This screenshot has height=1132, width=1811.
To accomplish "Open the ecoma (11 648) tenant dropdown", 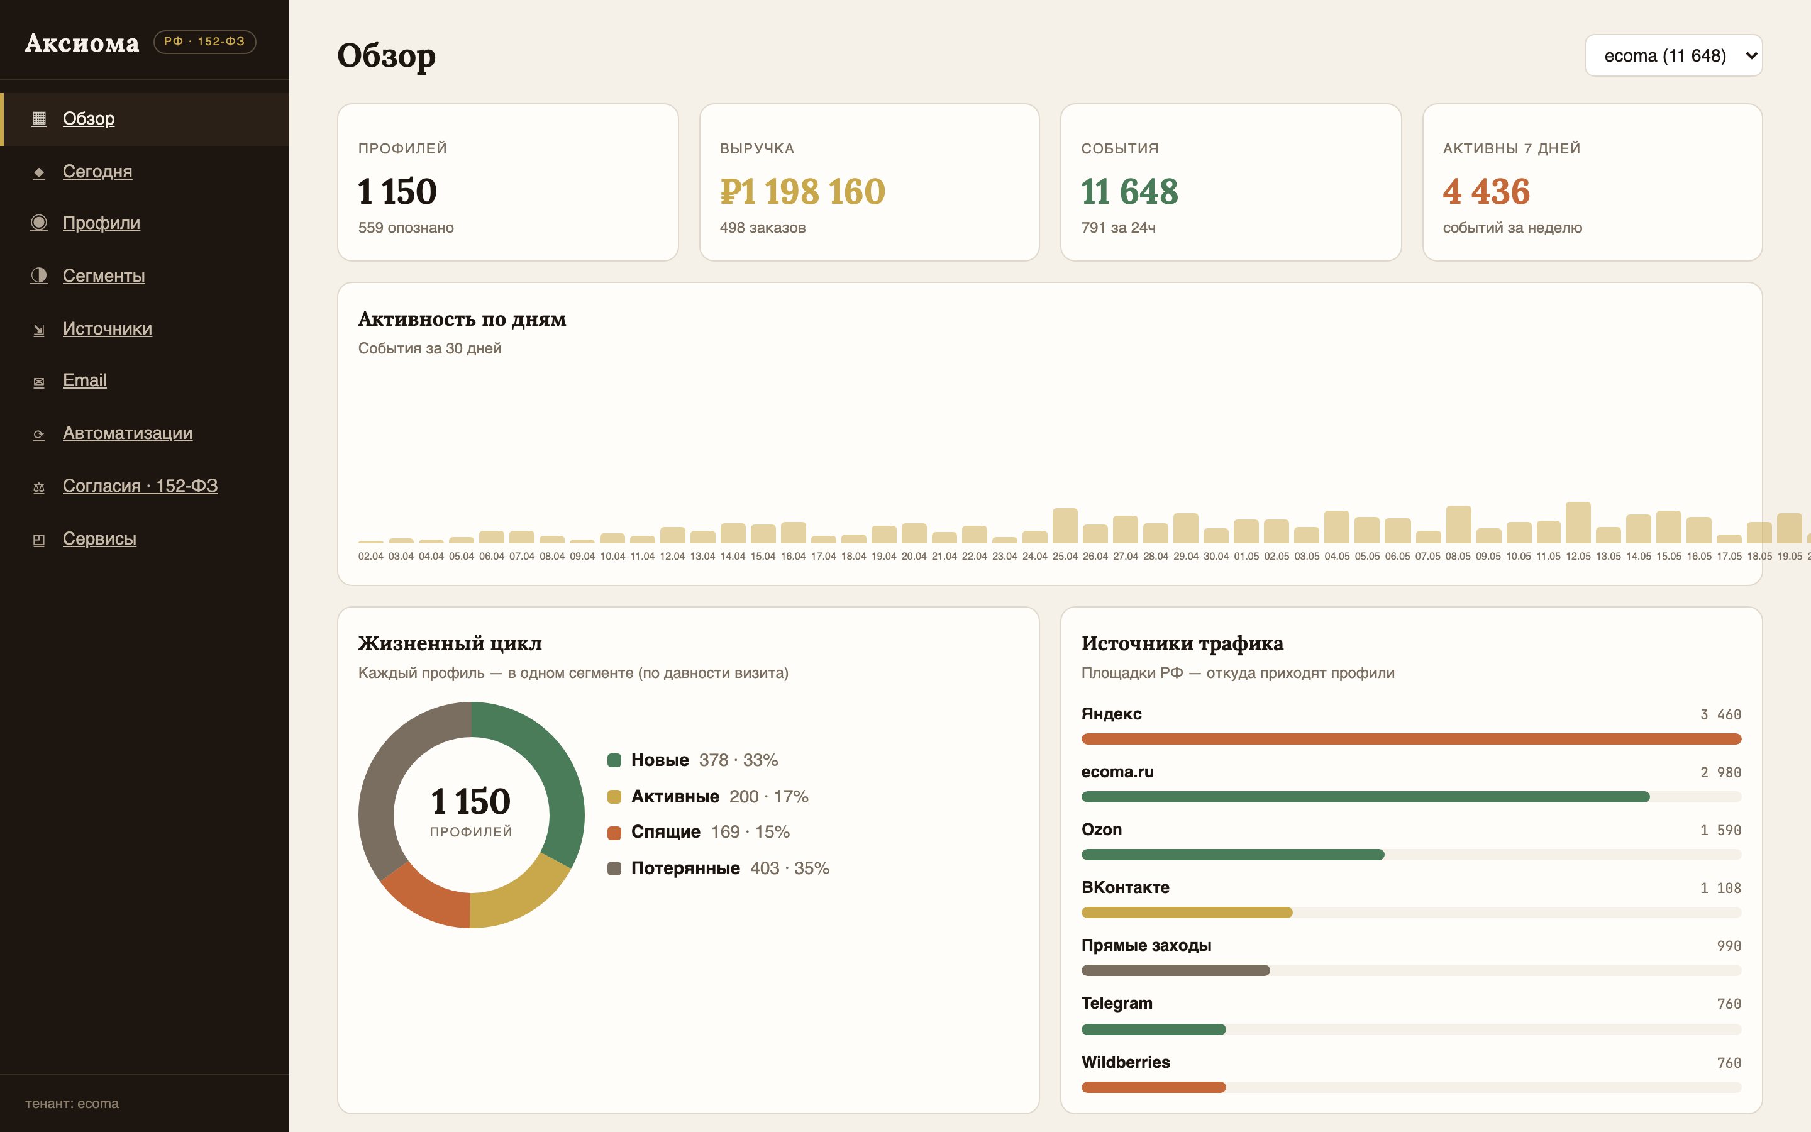I will pos(1673,55).
